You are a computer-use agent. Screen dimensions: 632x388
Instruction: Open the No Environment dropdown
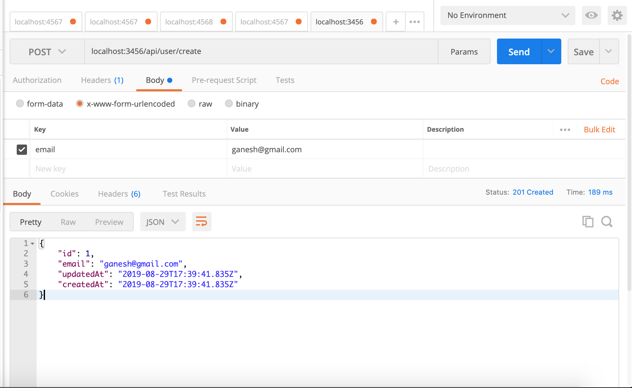508,15
